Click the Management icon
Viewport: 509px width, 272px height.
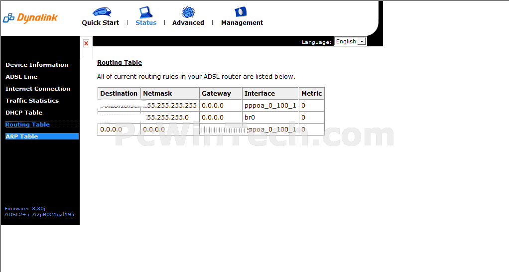241,11
